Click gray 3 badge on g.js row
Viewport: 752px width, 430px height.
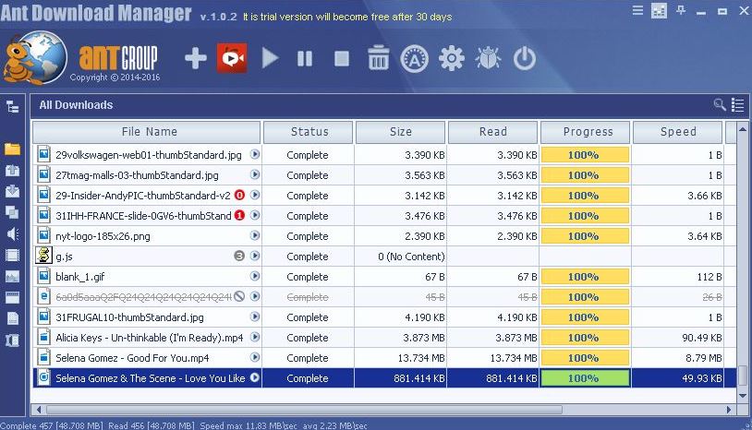(239, 256)
